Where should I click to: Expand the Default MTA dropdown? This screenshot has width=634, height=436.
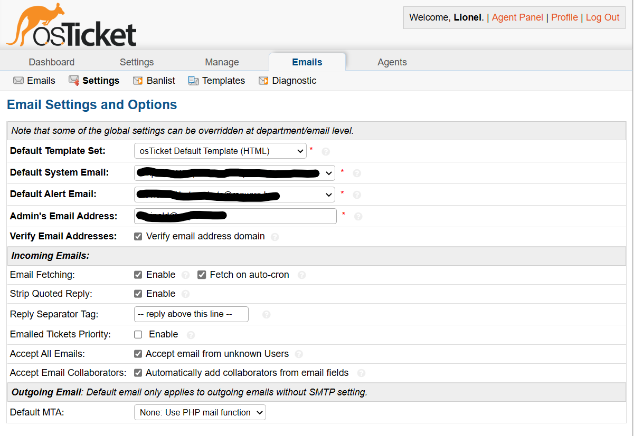200,412
